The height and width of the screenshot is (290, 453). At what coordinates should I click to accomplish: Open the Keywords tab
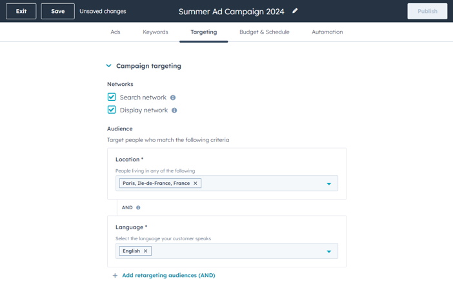(156, 32)
